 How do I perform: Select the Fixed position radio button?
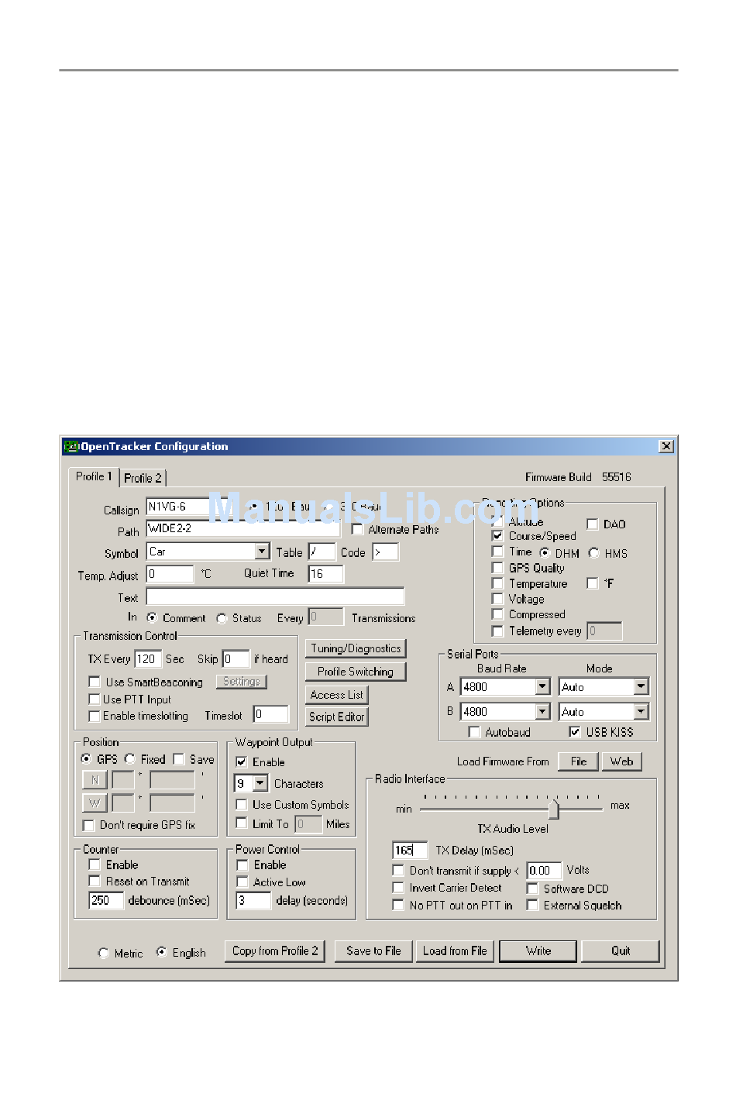click(129, 758)
